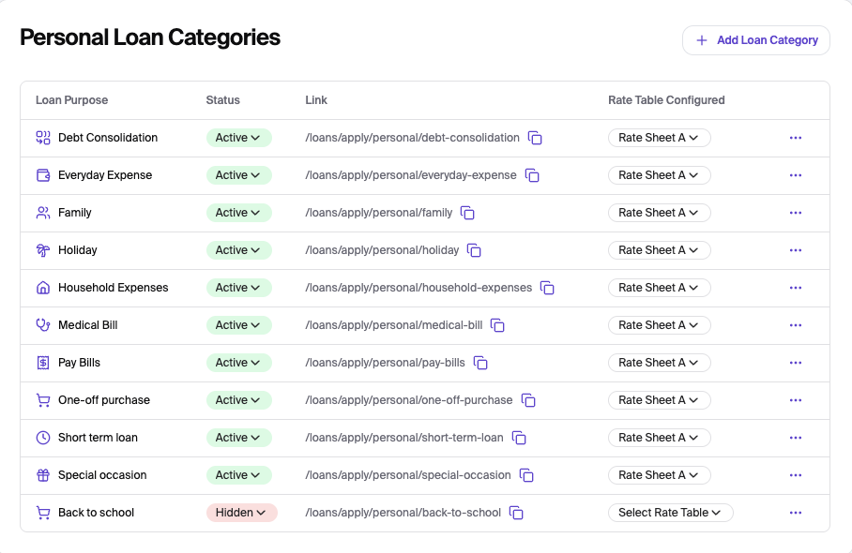The width and height of the screenshot is (852, 553).
Task: Select the Family loan purpose row
Action: [75, 213]
